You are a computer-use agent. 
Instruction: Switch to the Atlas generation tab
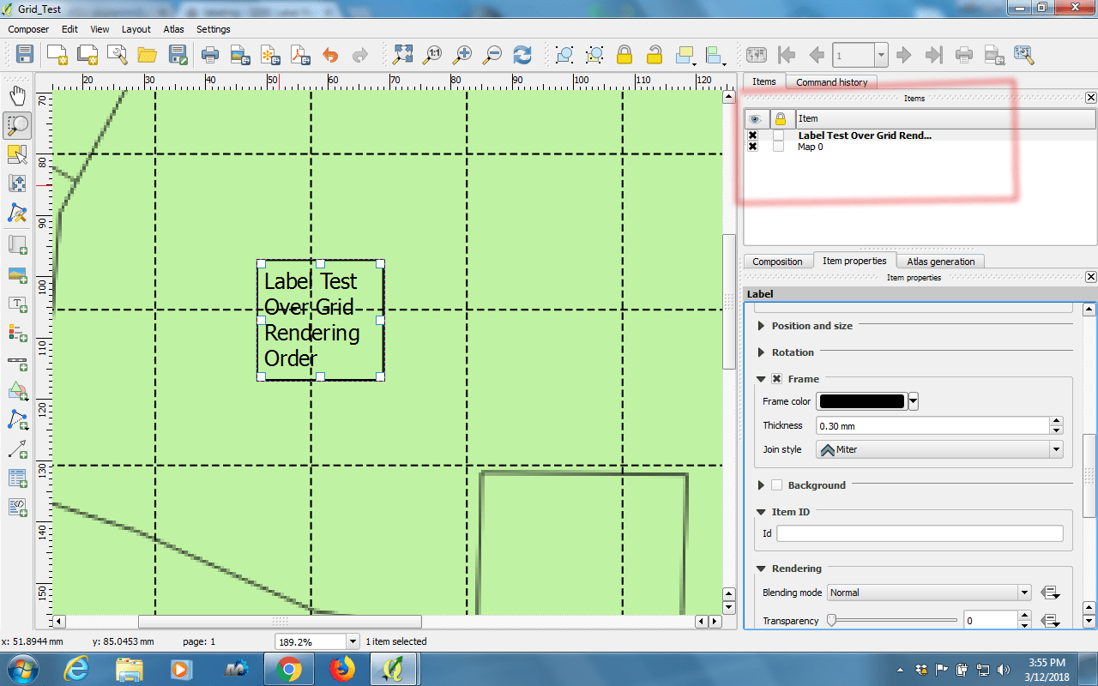940,261
